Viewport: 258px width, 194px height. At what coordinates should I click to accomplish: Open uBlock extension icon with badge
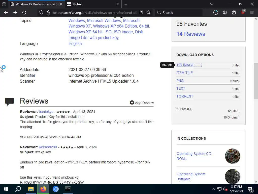click(x=243, y=12)
